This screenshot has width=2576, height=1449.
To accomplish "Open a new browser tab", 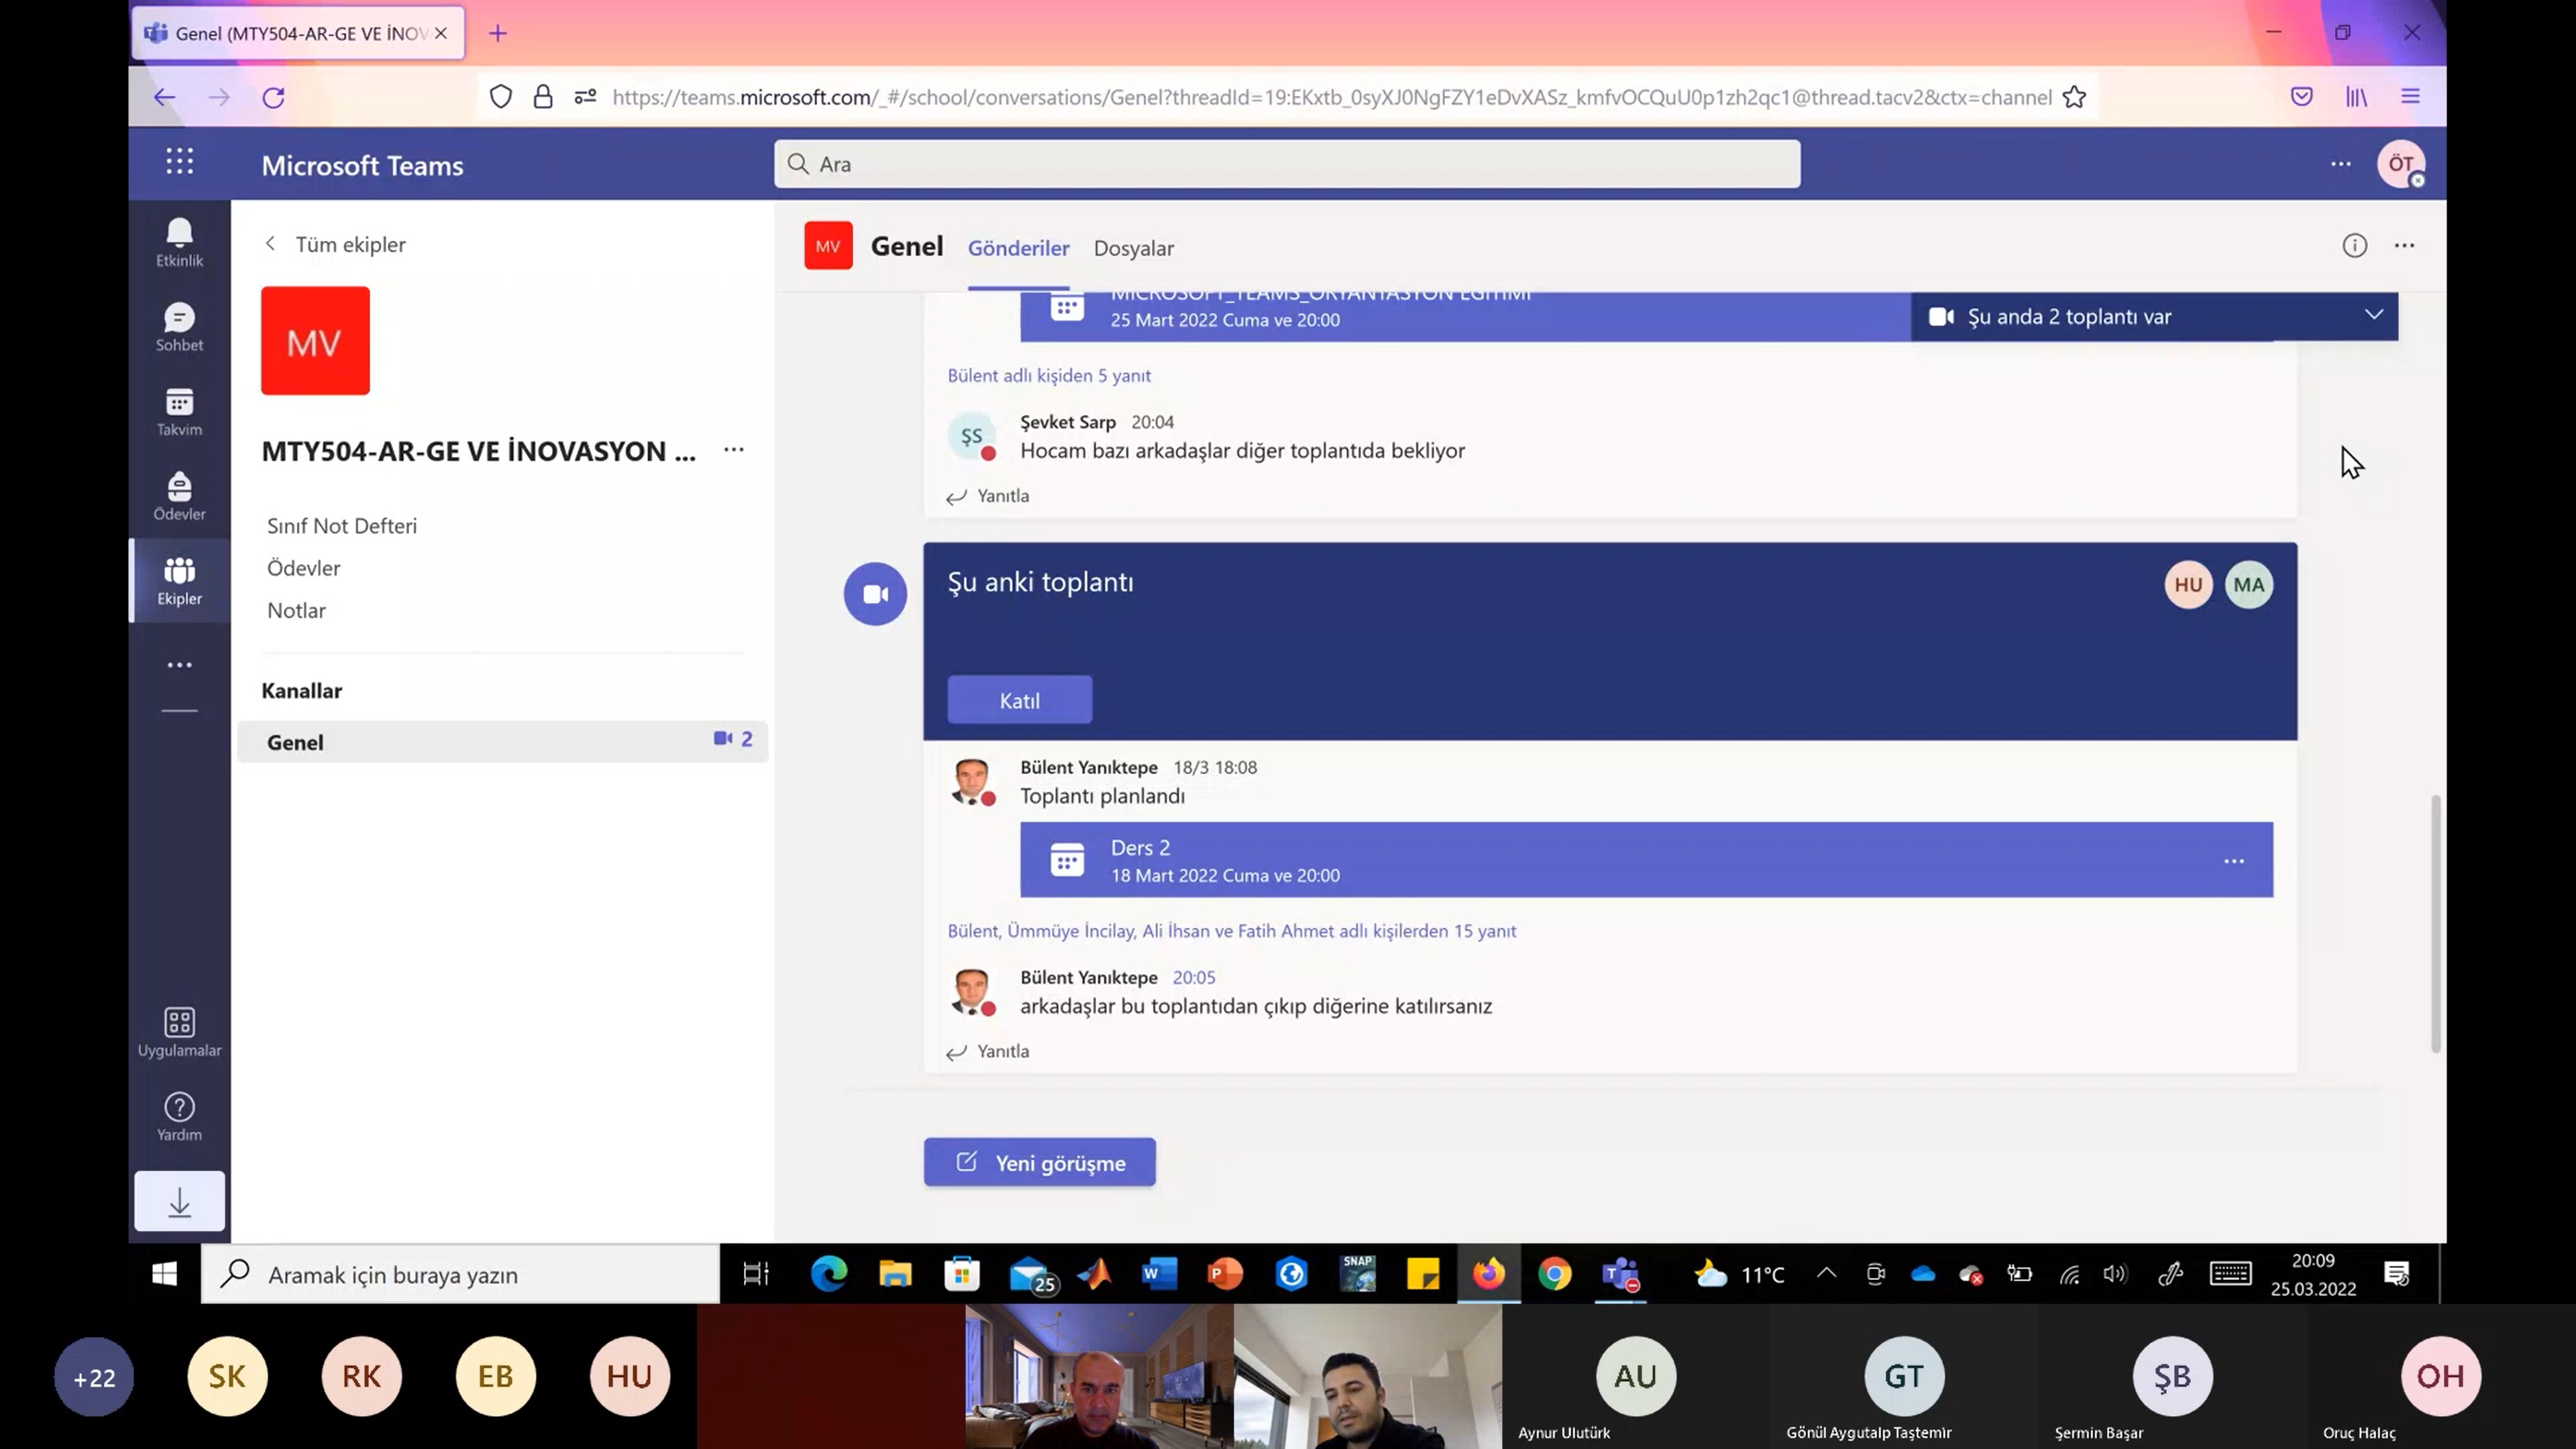I will coord(497,33).
